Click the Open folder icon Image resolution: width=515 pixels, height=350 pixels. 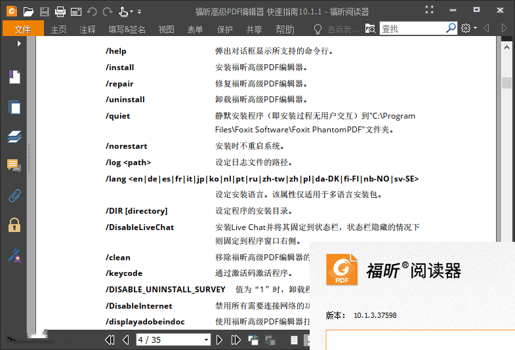tap(28, 11)
